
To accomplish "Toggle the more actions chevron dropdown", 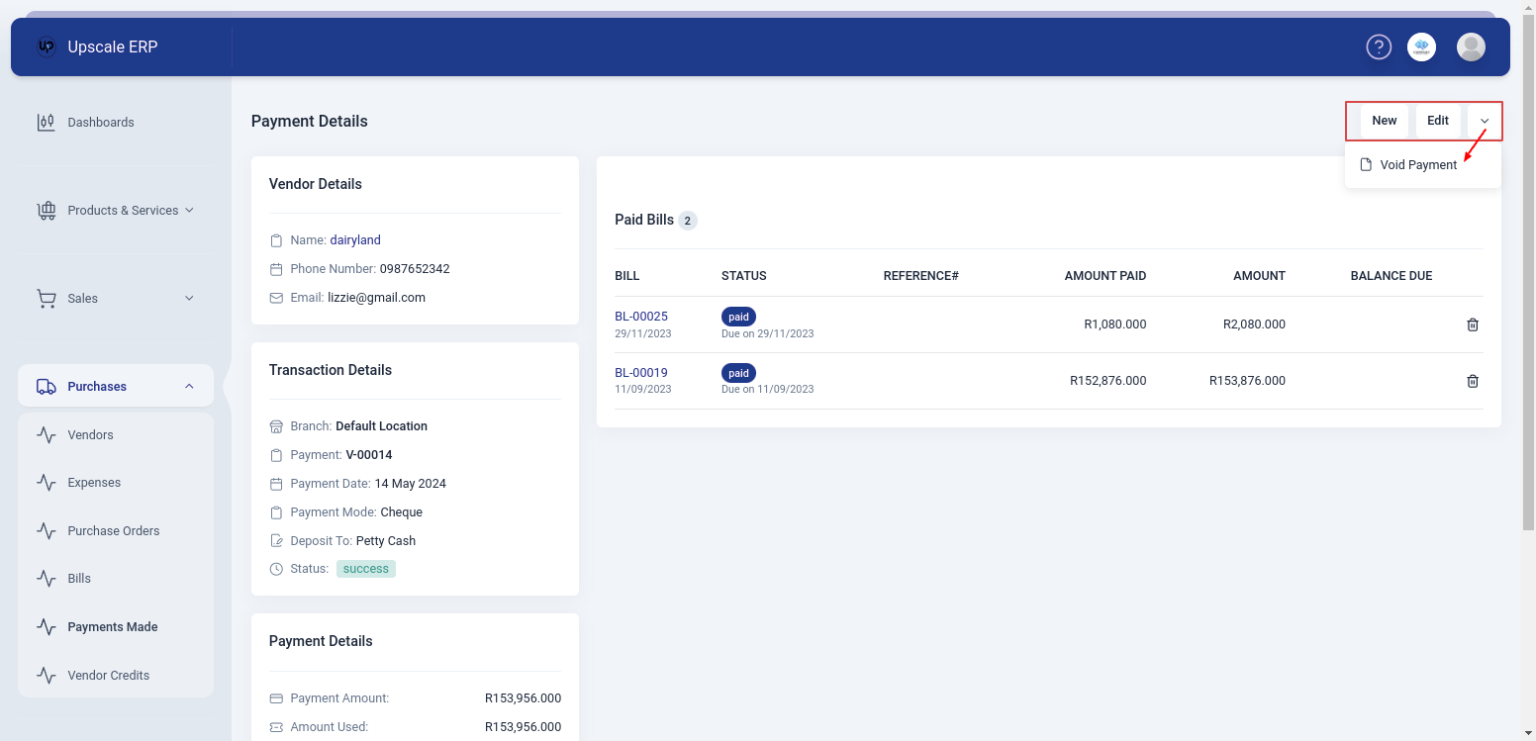I will click(1484, 121).
